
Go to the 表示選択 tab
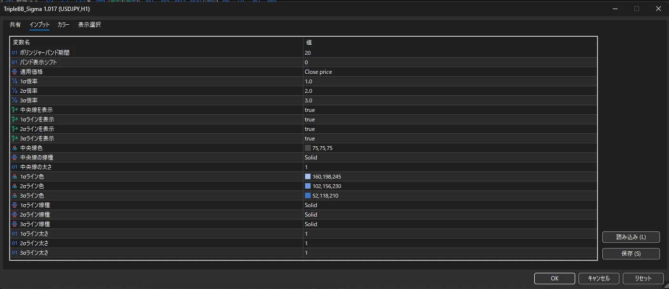(x=90, y=25)
